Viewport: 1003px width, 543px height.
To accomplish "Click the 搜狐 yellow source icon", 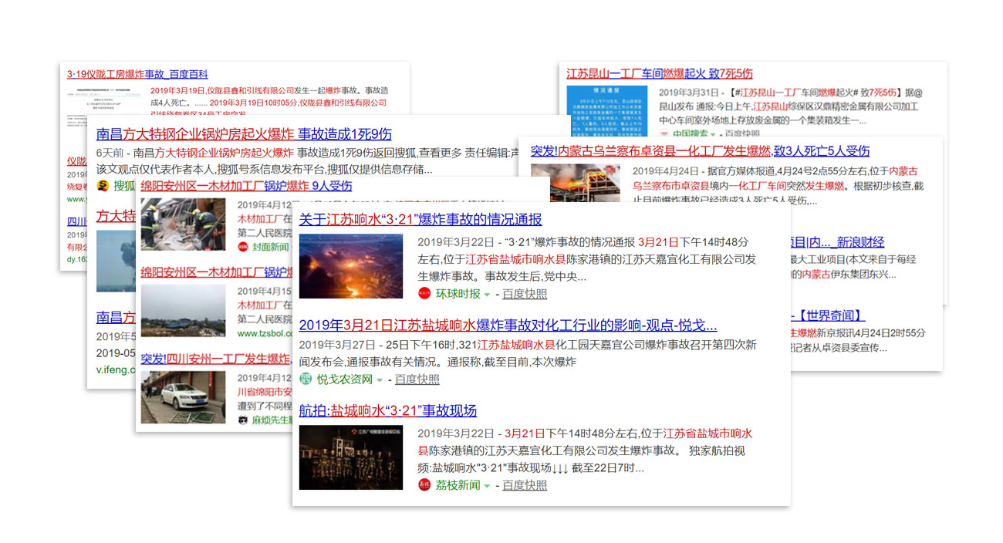I will point(103,186).
